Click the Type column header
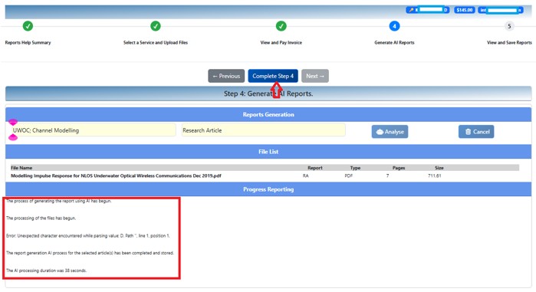Image resolution: width=536 pixels, height=292 pixels. pos(355,168)
